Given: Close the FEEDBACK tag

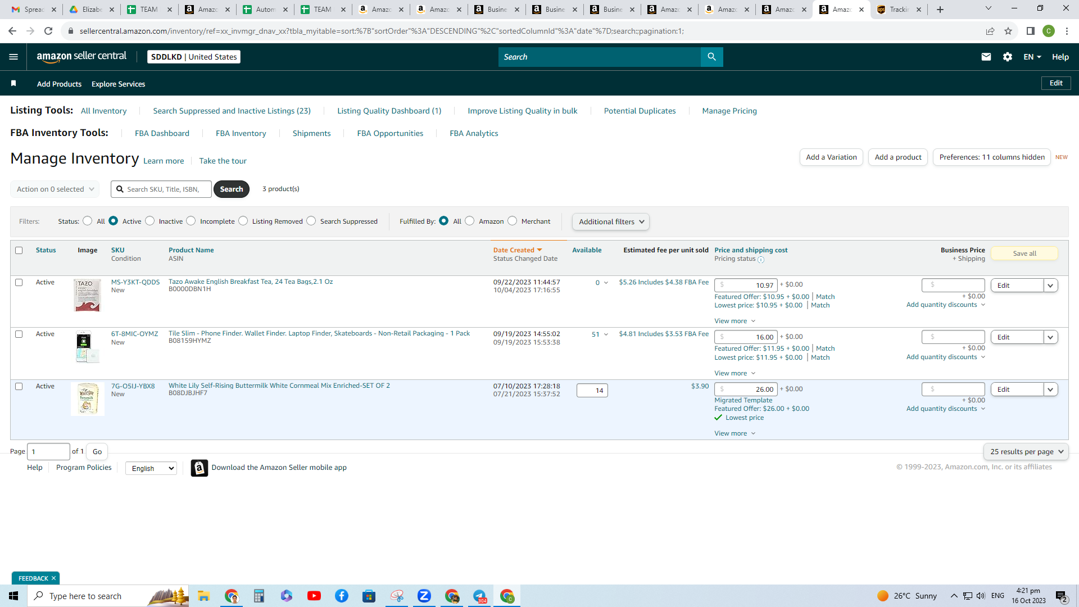Looking at the screenshot, I should pyautogui.click(x=54, y=578).
